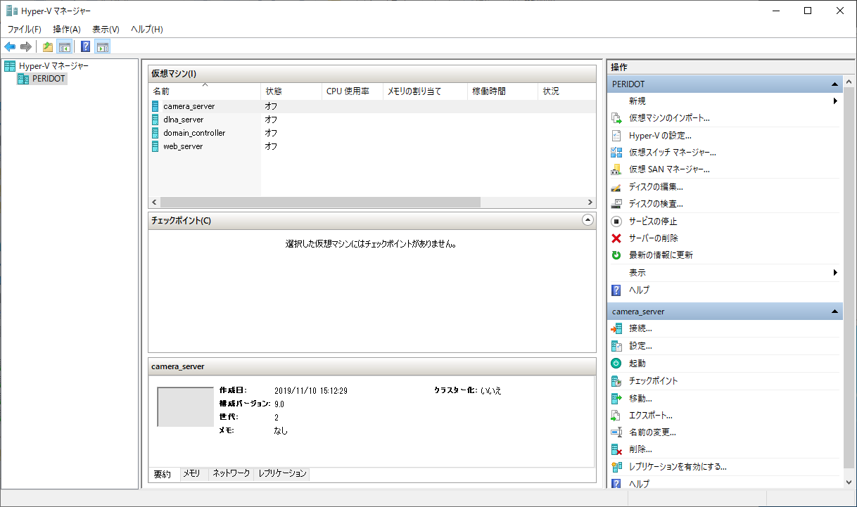Open the 操作(A) menu
This screenshot has height=507, width=857.
[x=67, y=30]
